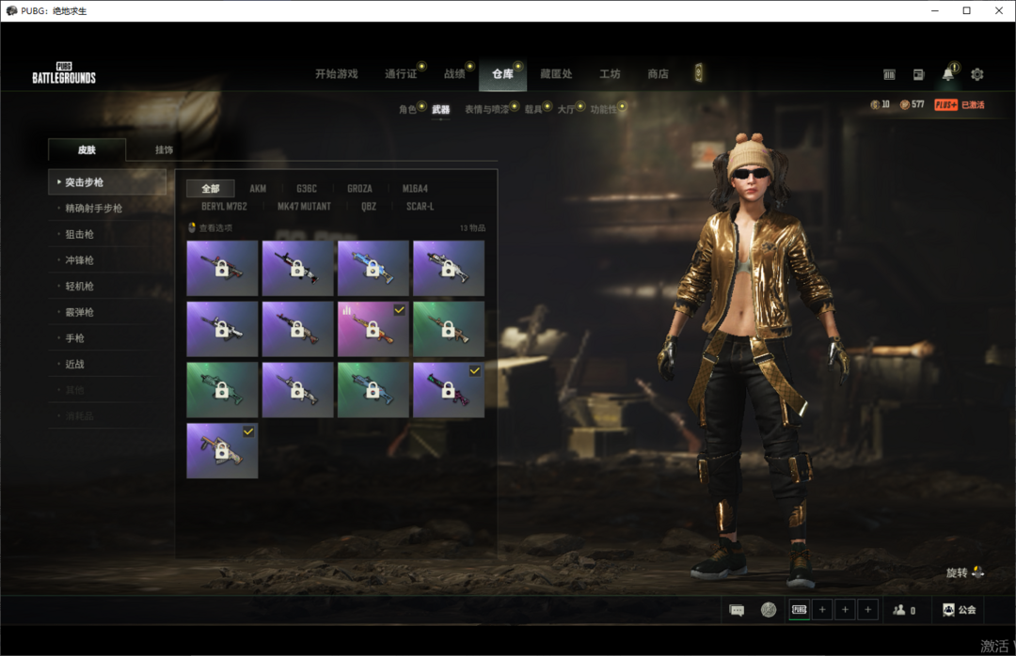Click the orange PLUS+ badge
1016x656 pixels.
[946, 104]
